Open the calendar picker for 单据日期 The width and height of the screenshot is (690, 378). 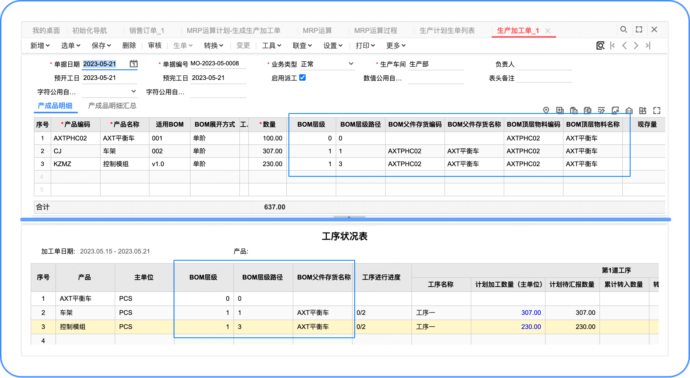133,64
